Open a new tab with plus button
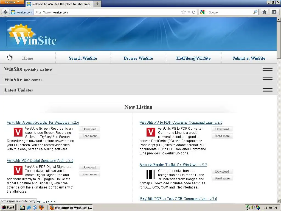Screen dimensions: 281x211 click(x=97, y=4)
